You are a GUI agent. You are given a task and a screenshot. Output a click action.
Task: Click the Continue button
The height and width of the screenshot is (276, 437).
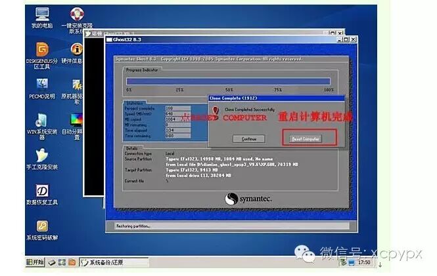pyautogui.click(x=249, y=139)
